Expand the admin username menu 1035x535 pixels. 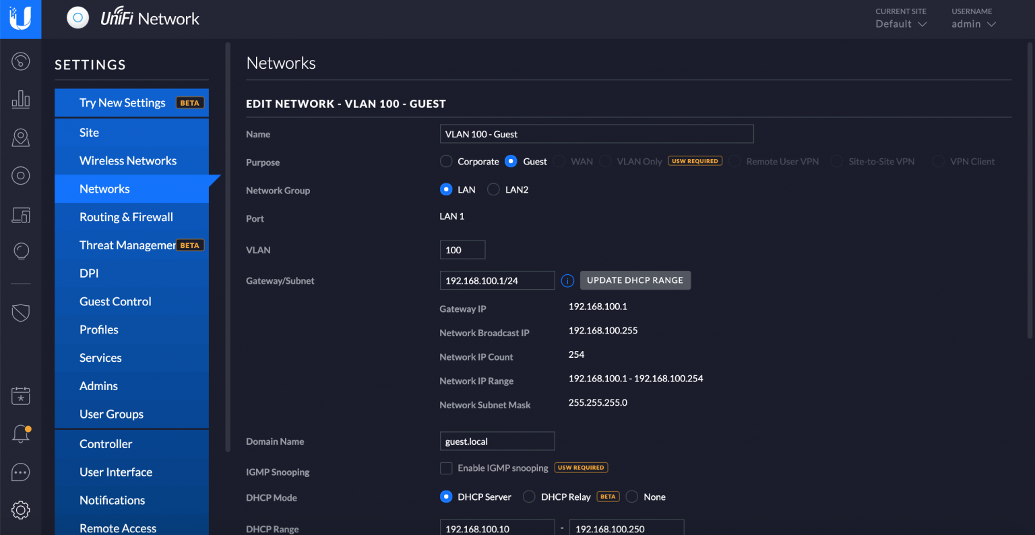coord(973,23)
